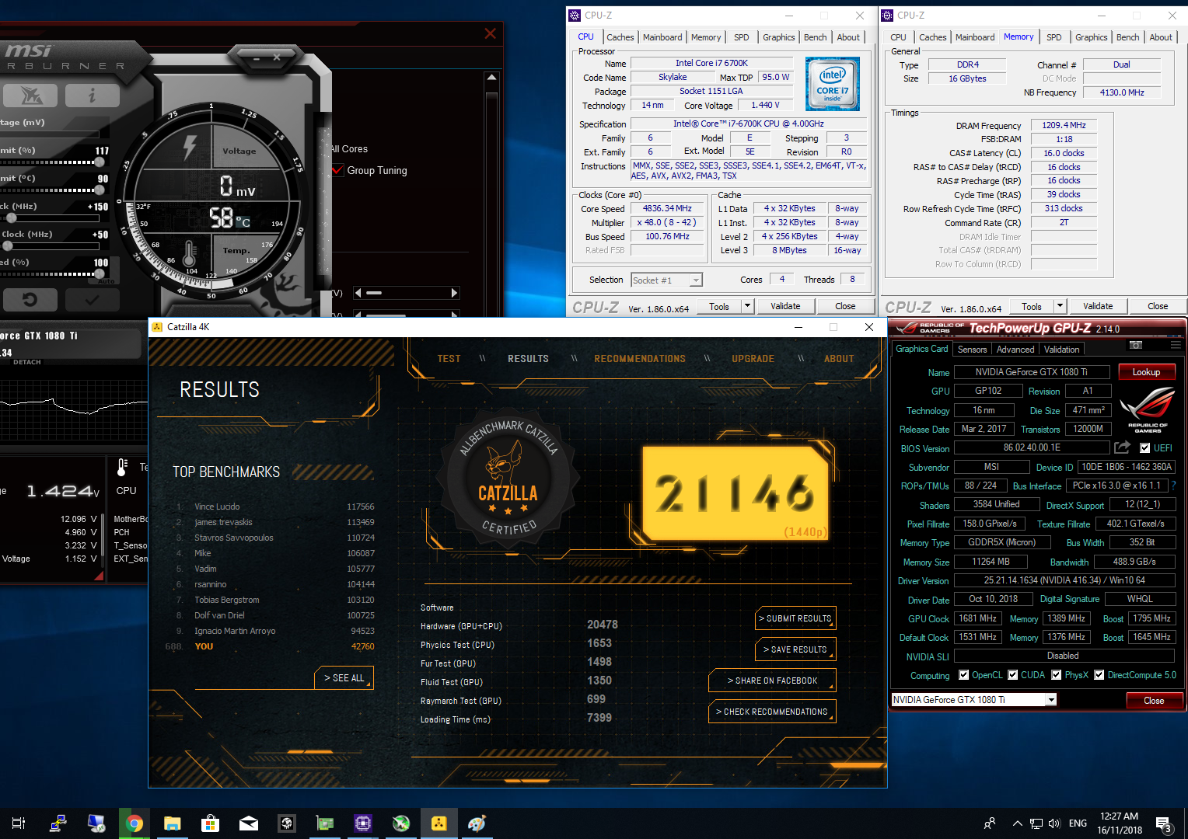Click CHECK RECOMMENDATIONS in Catzilla

(x=772, y=712)
